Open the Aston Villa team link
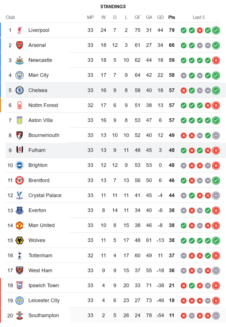The width and height of the screenshot is (226, 327). tap(40, 120)
